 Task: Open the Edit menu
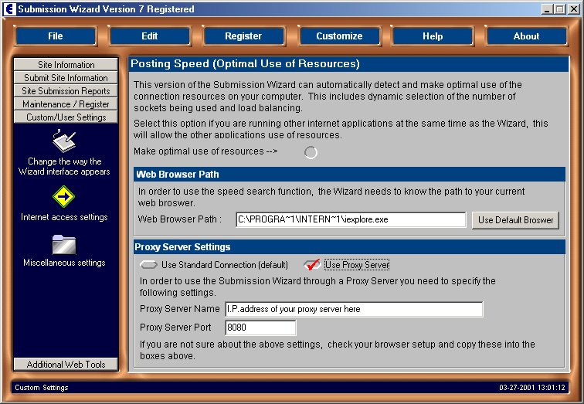coord(150,36)
